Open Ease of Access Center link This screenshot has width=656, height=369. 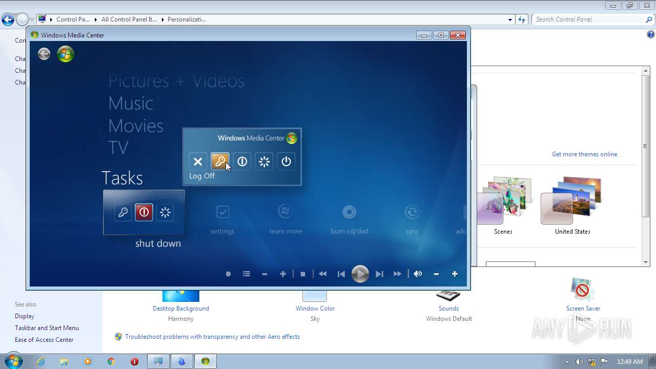point(44,340)
